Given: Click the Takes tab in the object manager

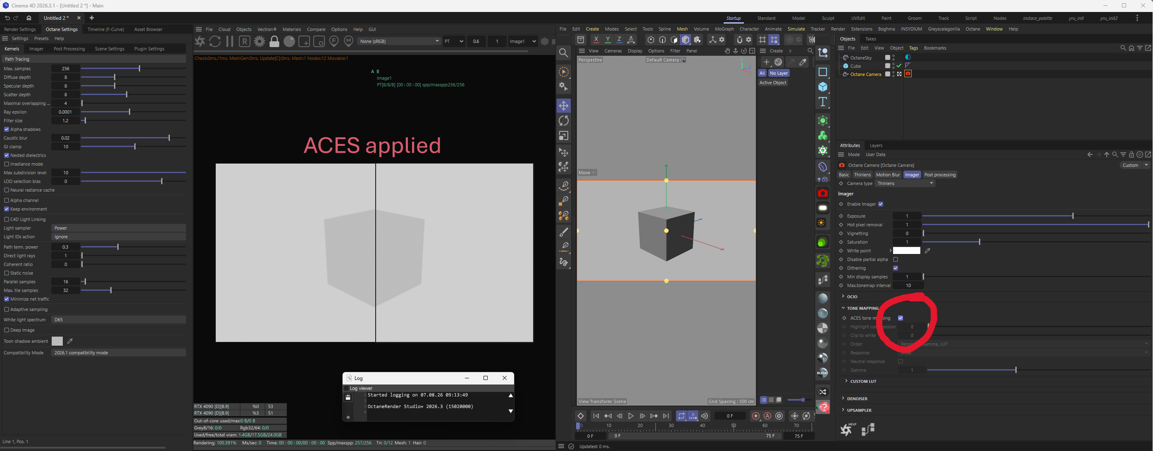Looking at the screenshot, I should [871, 39].
